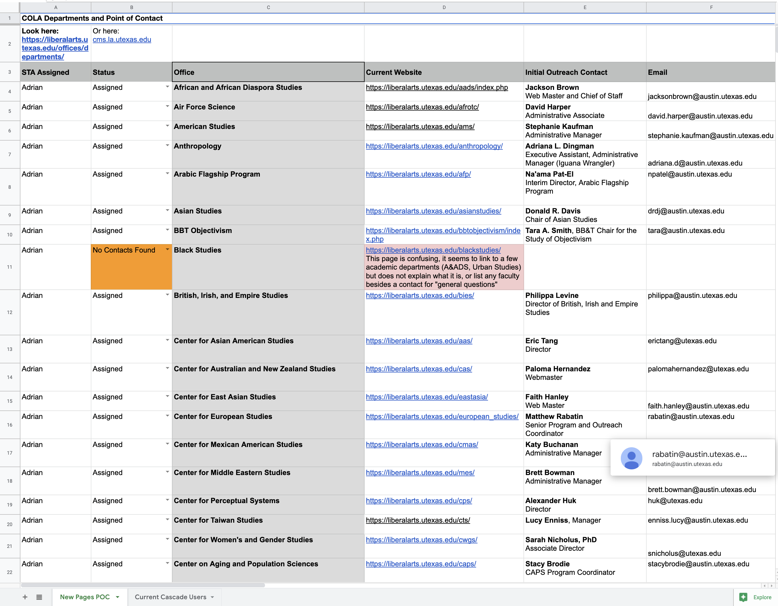The image size is (778, 606).
Task: Click the rabatin contact avatar icon
Action: (x=631, y=458)
